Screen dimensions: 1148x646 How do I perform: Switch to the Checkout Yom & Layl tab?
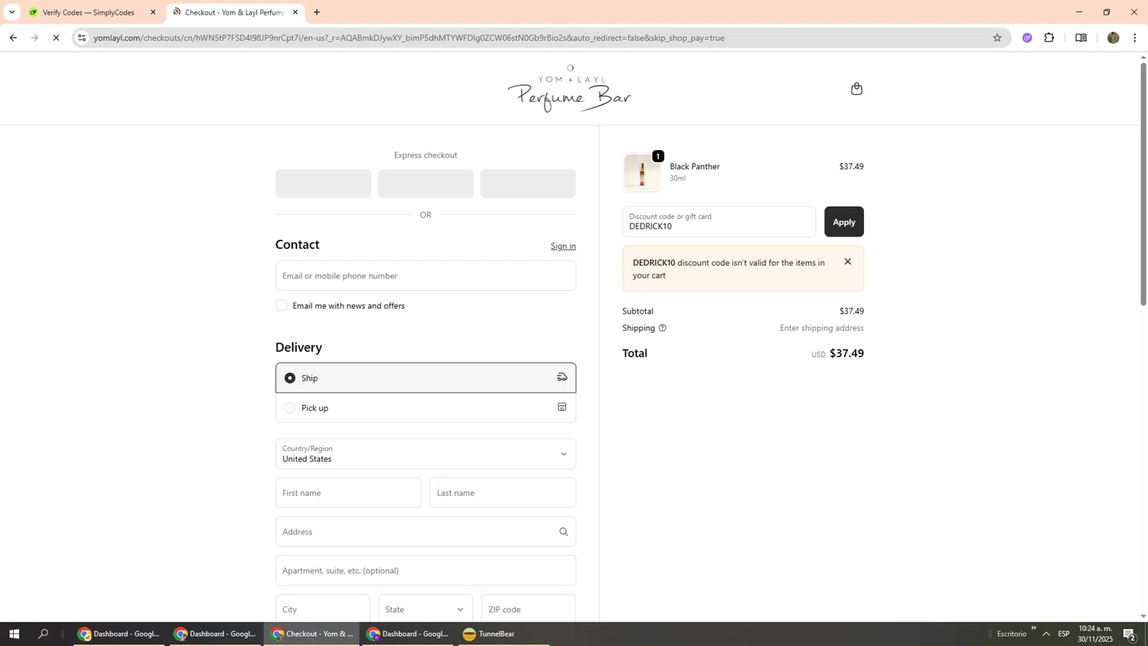point(234,12)
